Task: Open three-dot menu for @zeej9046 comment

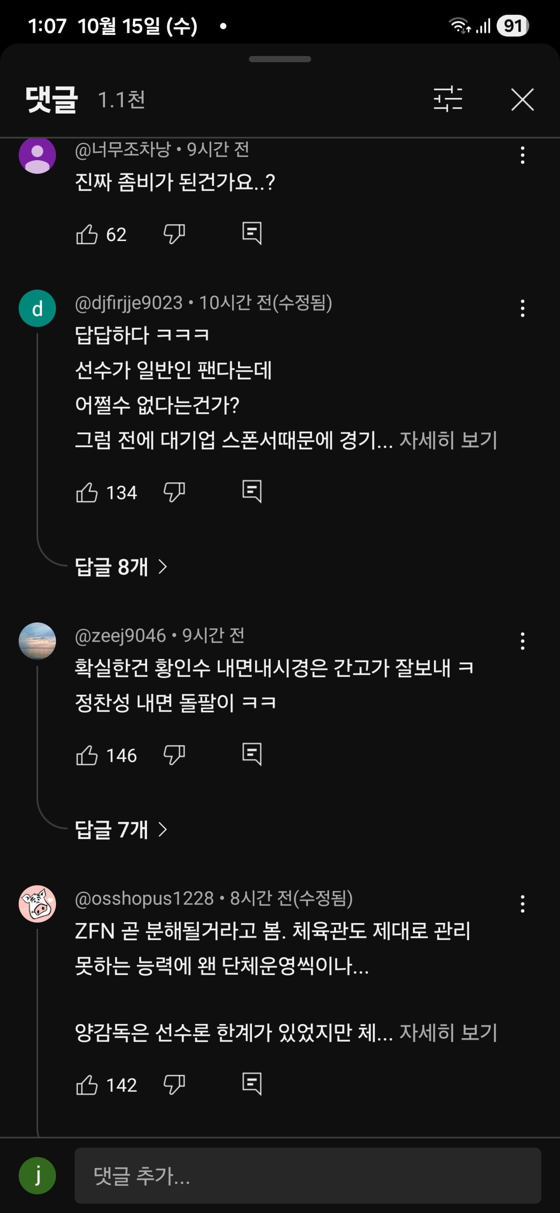Action: point(522,641)
